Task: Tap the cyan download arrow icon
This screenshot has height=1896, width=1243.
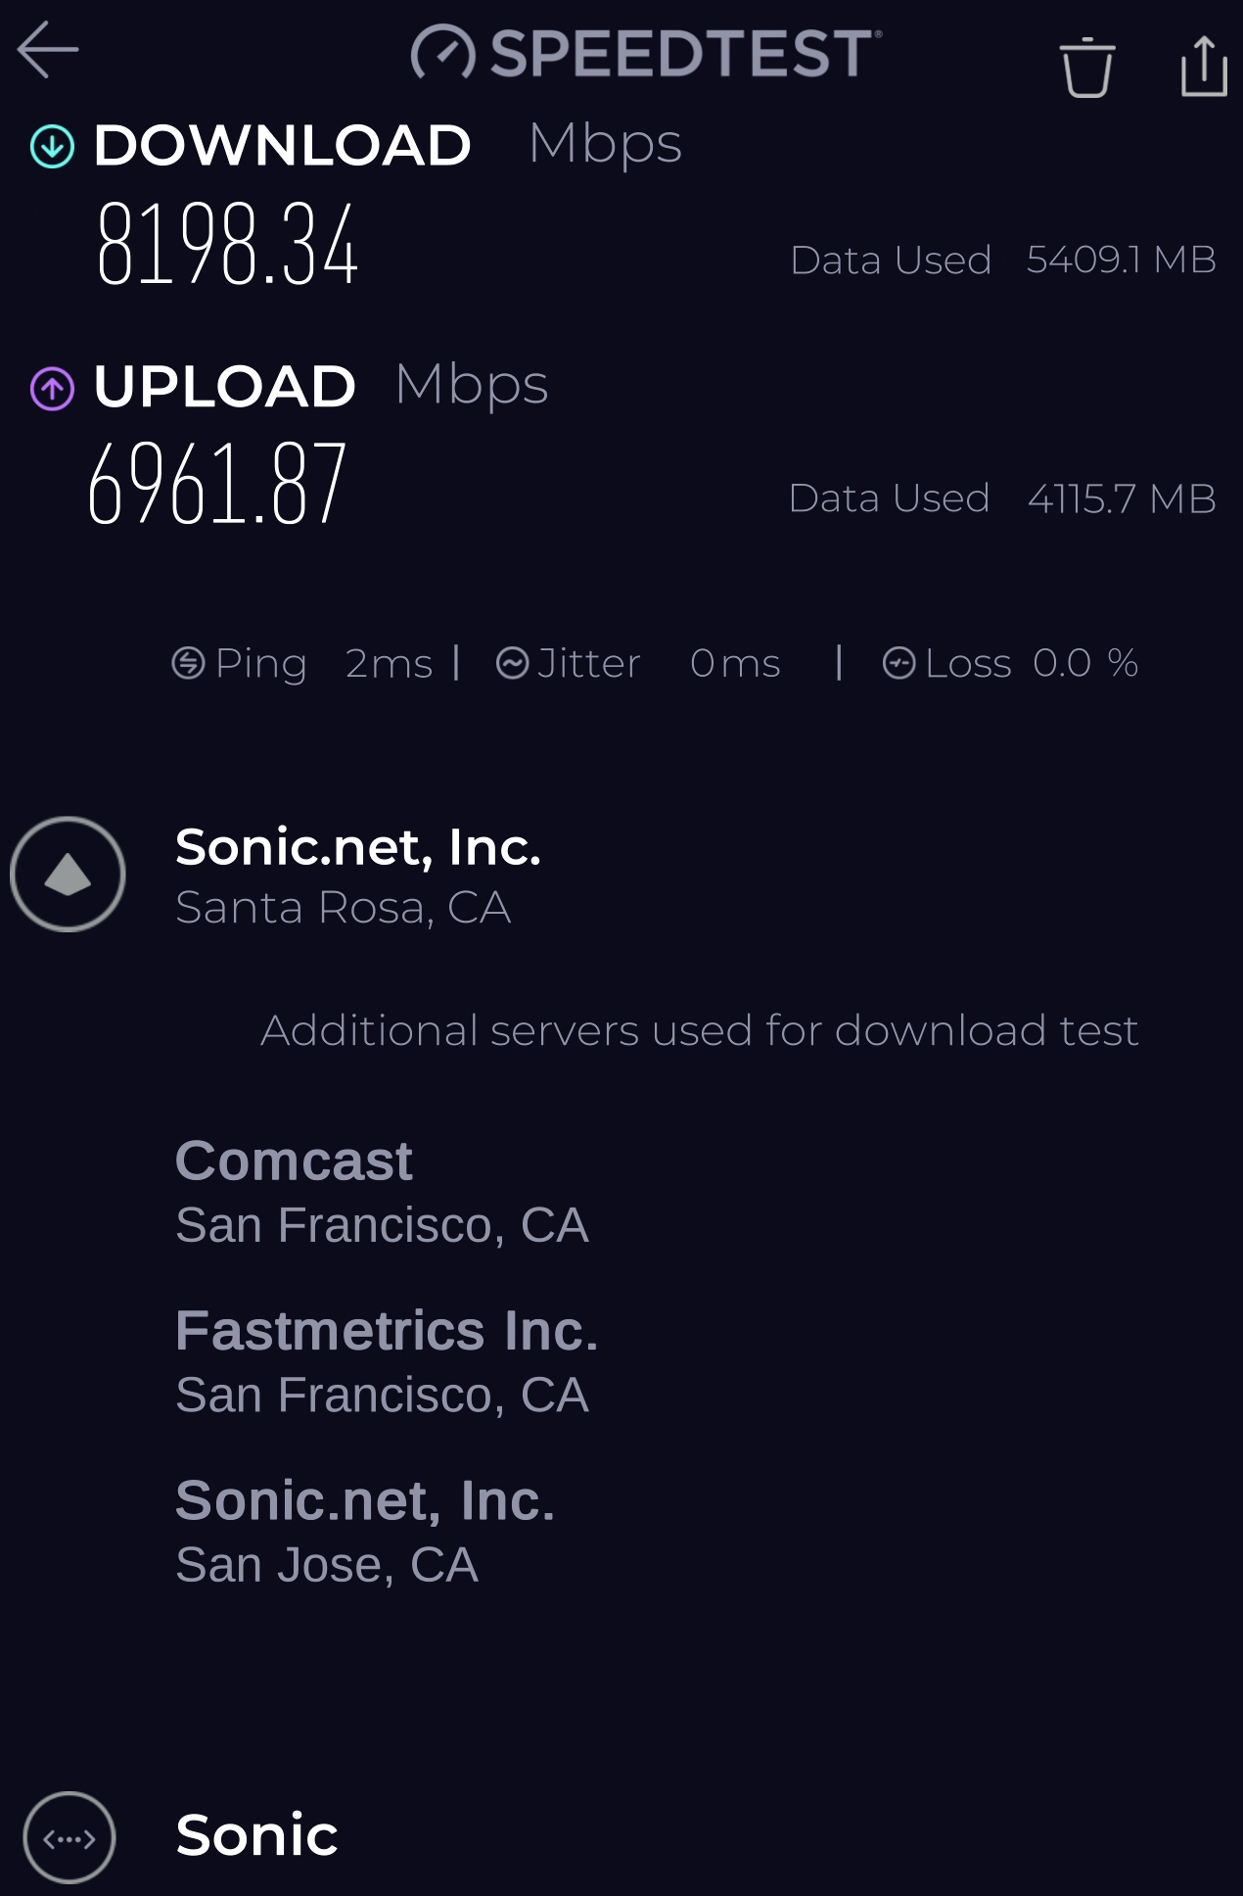Action: click(52, 147)
